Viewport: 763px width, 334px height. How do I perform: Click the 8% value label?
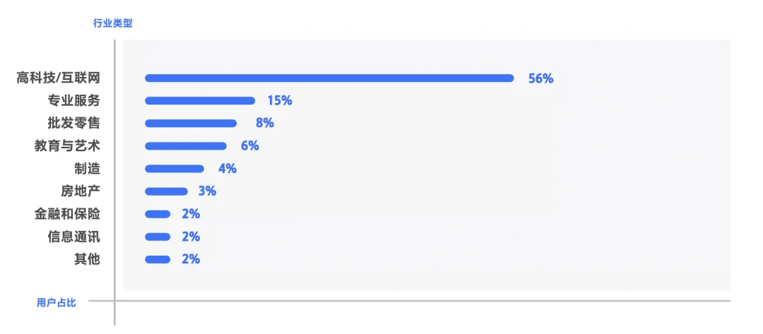click(x=265, y=123)
